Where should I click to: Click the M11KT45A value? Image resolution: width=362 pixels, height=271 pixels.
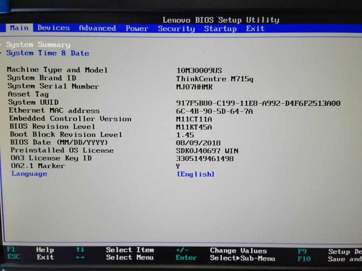tap(194, 127)
